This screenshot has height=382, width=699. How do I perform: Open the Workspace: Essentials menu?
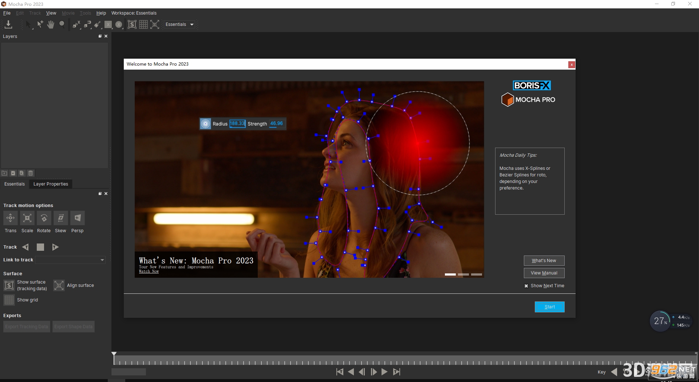pyautogui.click(x=134, y=13)
